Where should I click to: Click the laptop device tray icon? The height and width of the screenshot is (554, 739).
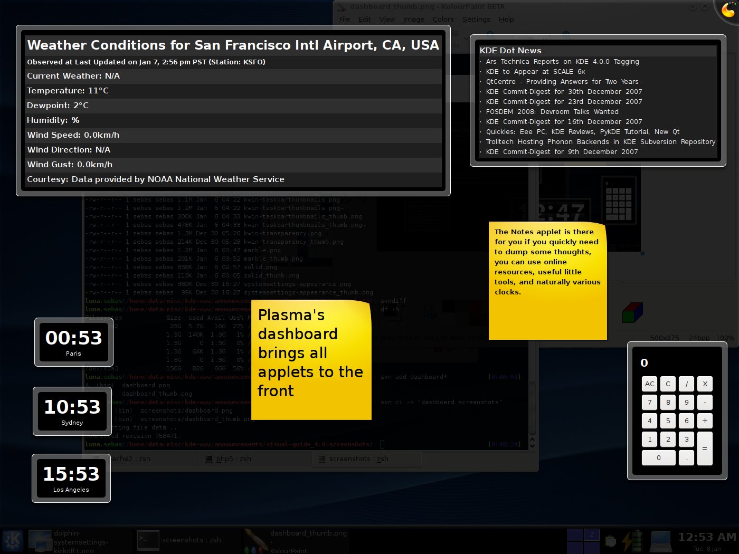660,542
